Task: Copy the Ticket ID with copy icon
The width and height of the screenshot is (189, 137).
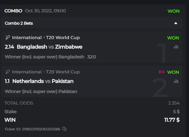Action: pyautogui.click(x=64, y=129)
